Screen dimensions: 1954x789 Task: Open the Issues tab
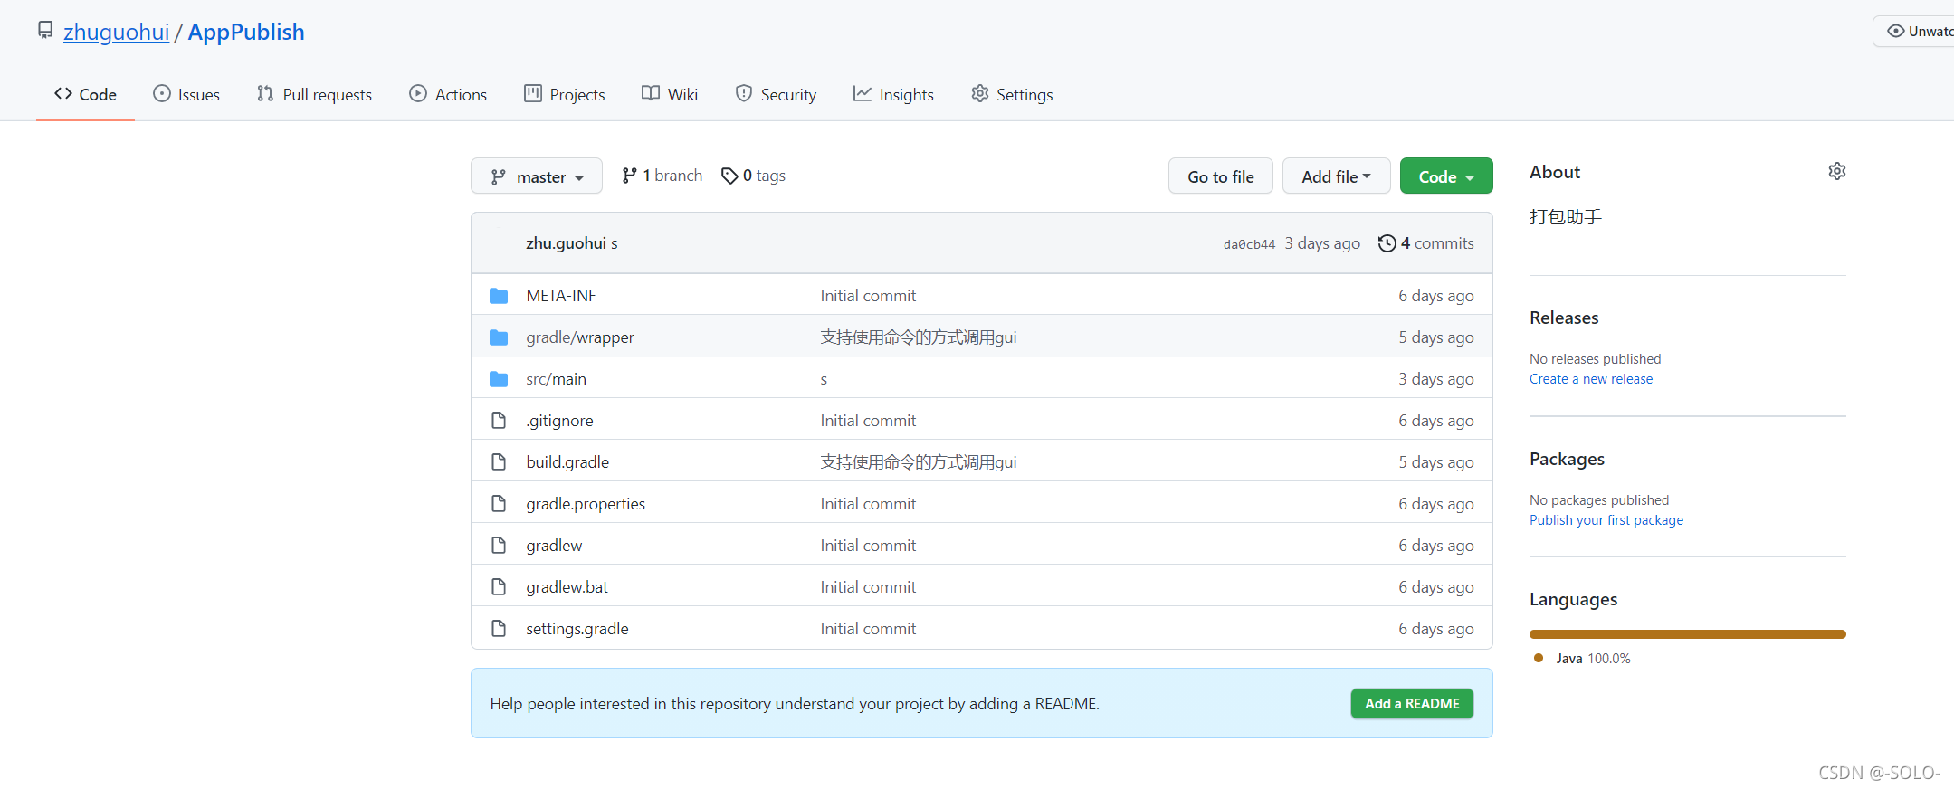coord(186,94)
